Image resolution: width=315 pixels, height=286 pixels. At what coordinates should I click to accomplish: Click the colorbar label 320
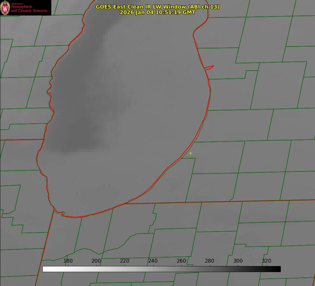coord(267,261)
